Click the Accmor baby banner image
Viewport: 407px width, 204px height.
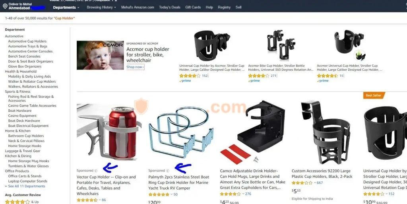pos(100,55)
